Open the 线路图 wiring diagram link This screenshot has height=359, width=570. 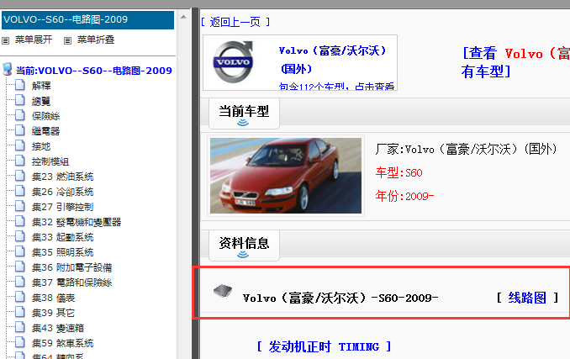527,298
